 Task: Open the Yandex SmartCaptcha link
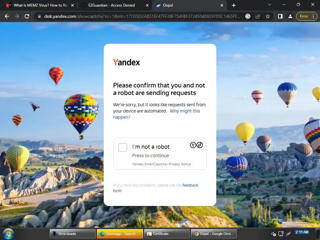149,164
